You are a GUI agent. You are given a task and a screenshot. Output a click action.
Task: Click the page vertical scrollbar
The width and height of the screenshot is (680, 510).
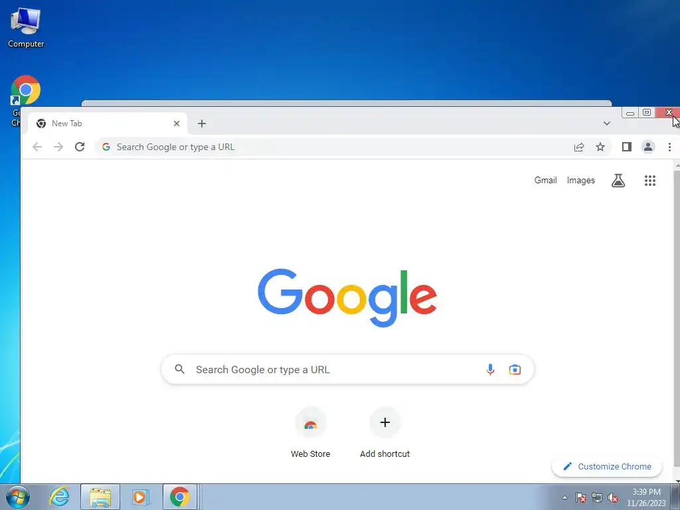point(677,319)
